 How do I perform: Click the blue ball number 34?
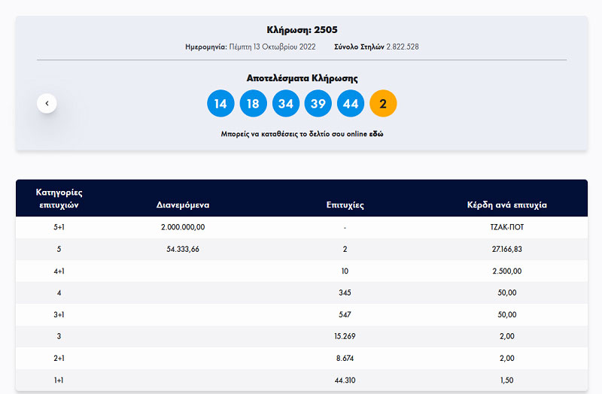click(285, 104)
